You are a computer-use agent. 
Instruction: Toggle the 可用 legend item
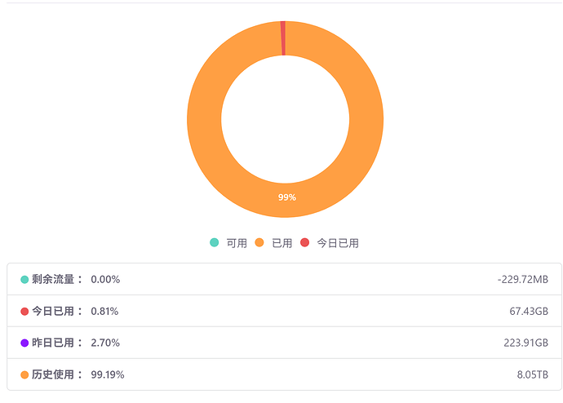click(x=228, y=243)
